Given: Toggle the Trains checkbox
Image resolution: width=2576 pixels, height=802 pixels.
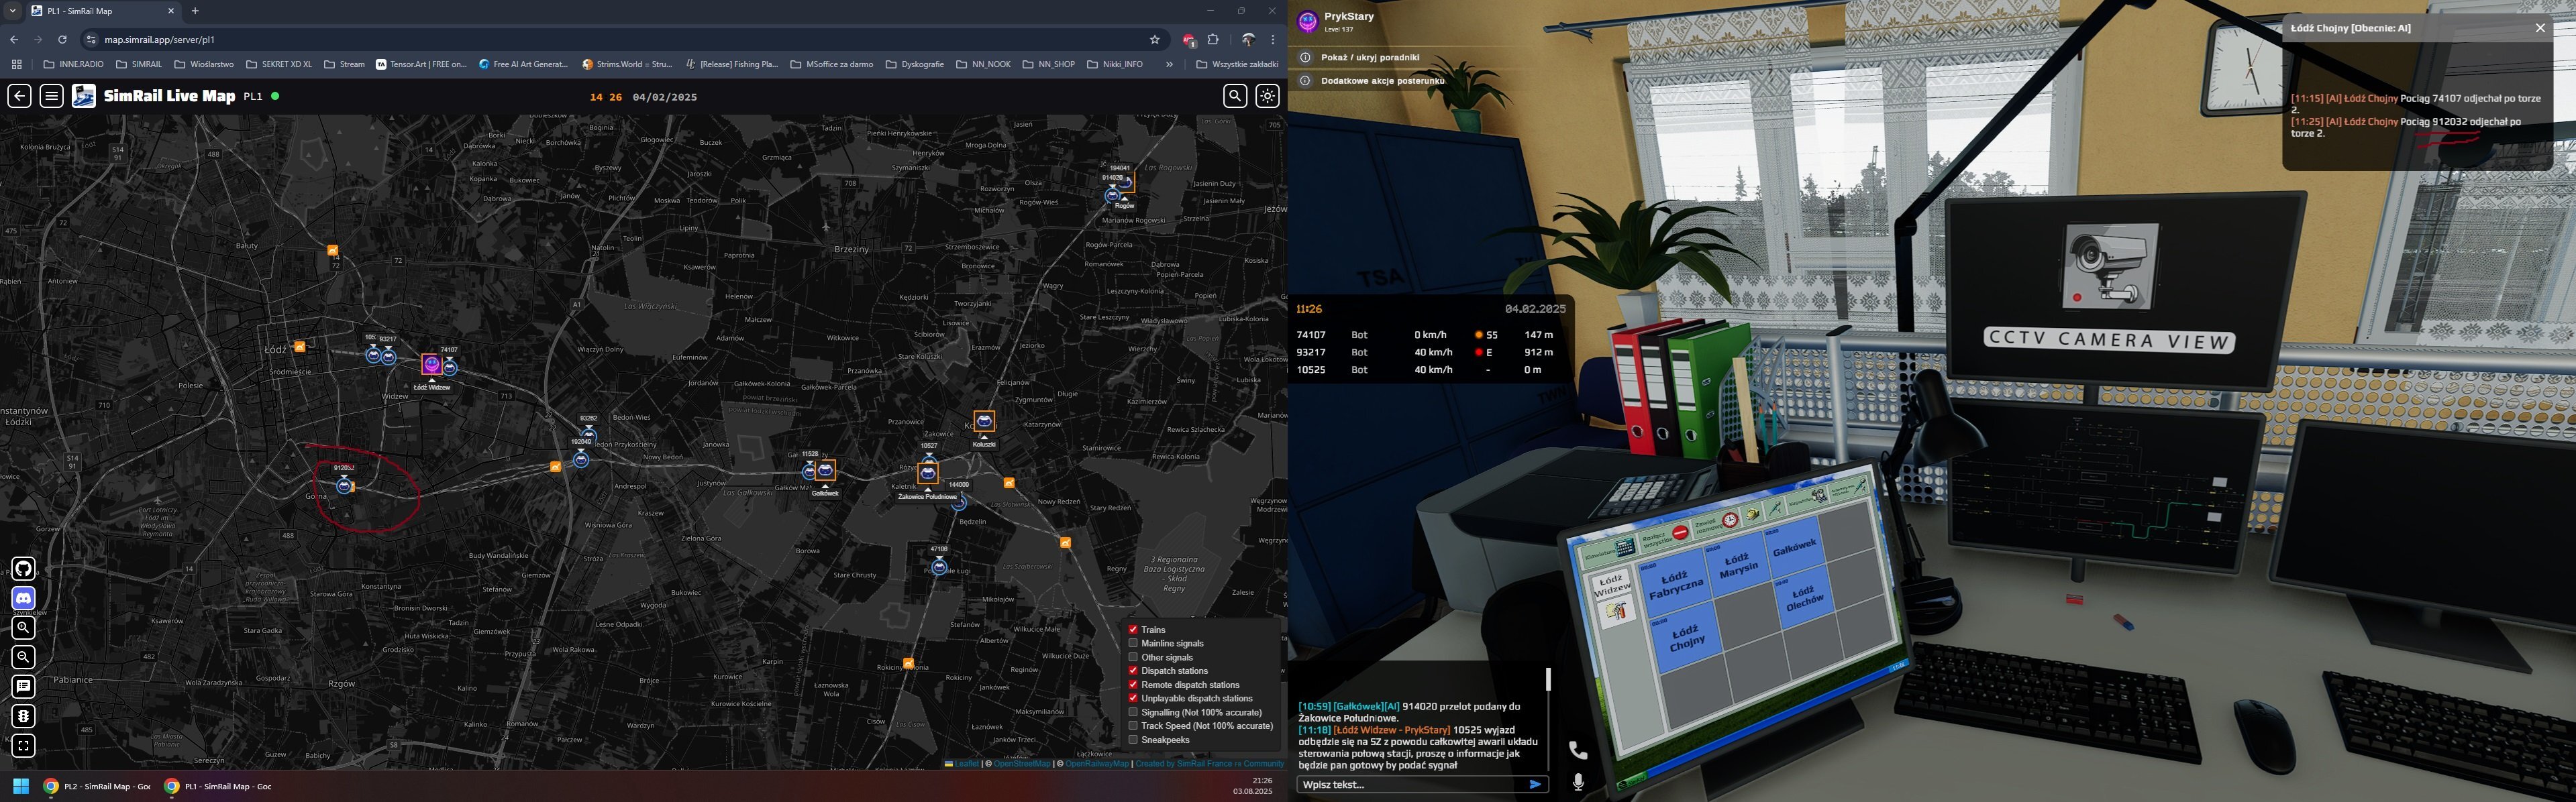Looking at the screenshot, I should pyautogui.click(x=1133, y=629).
